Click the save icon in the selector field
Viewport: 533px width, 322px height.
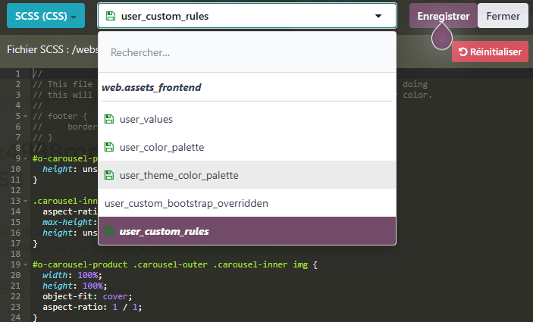pyautogui.click(x=111, y=16)
